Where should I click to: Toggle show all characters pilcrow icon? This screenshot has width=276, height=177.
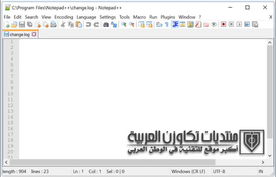point(167,24)
